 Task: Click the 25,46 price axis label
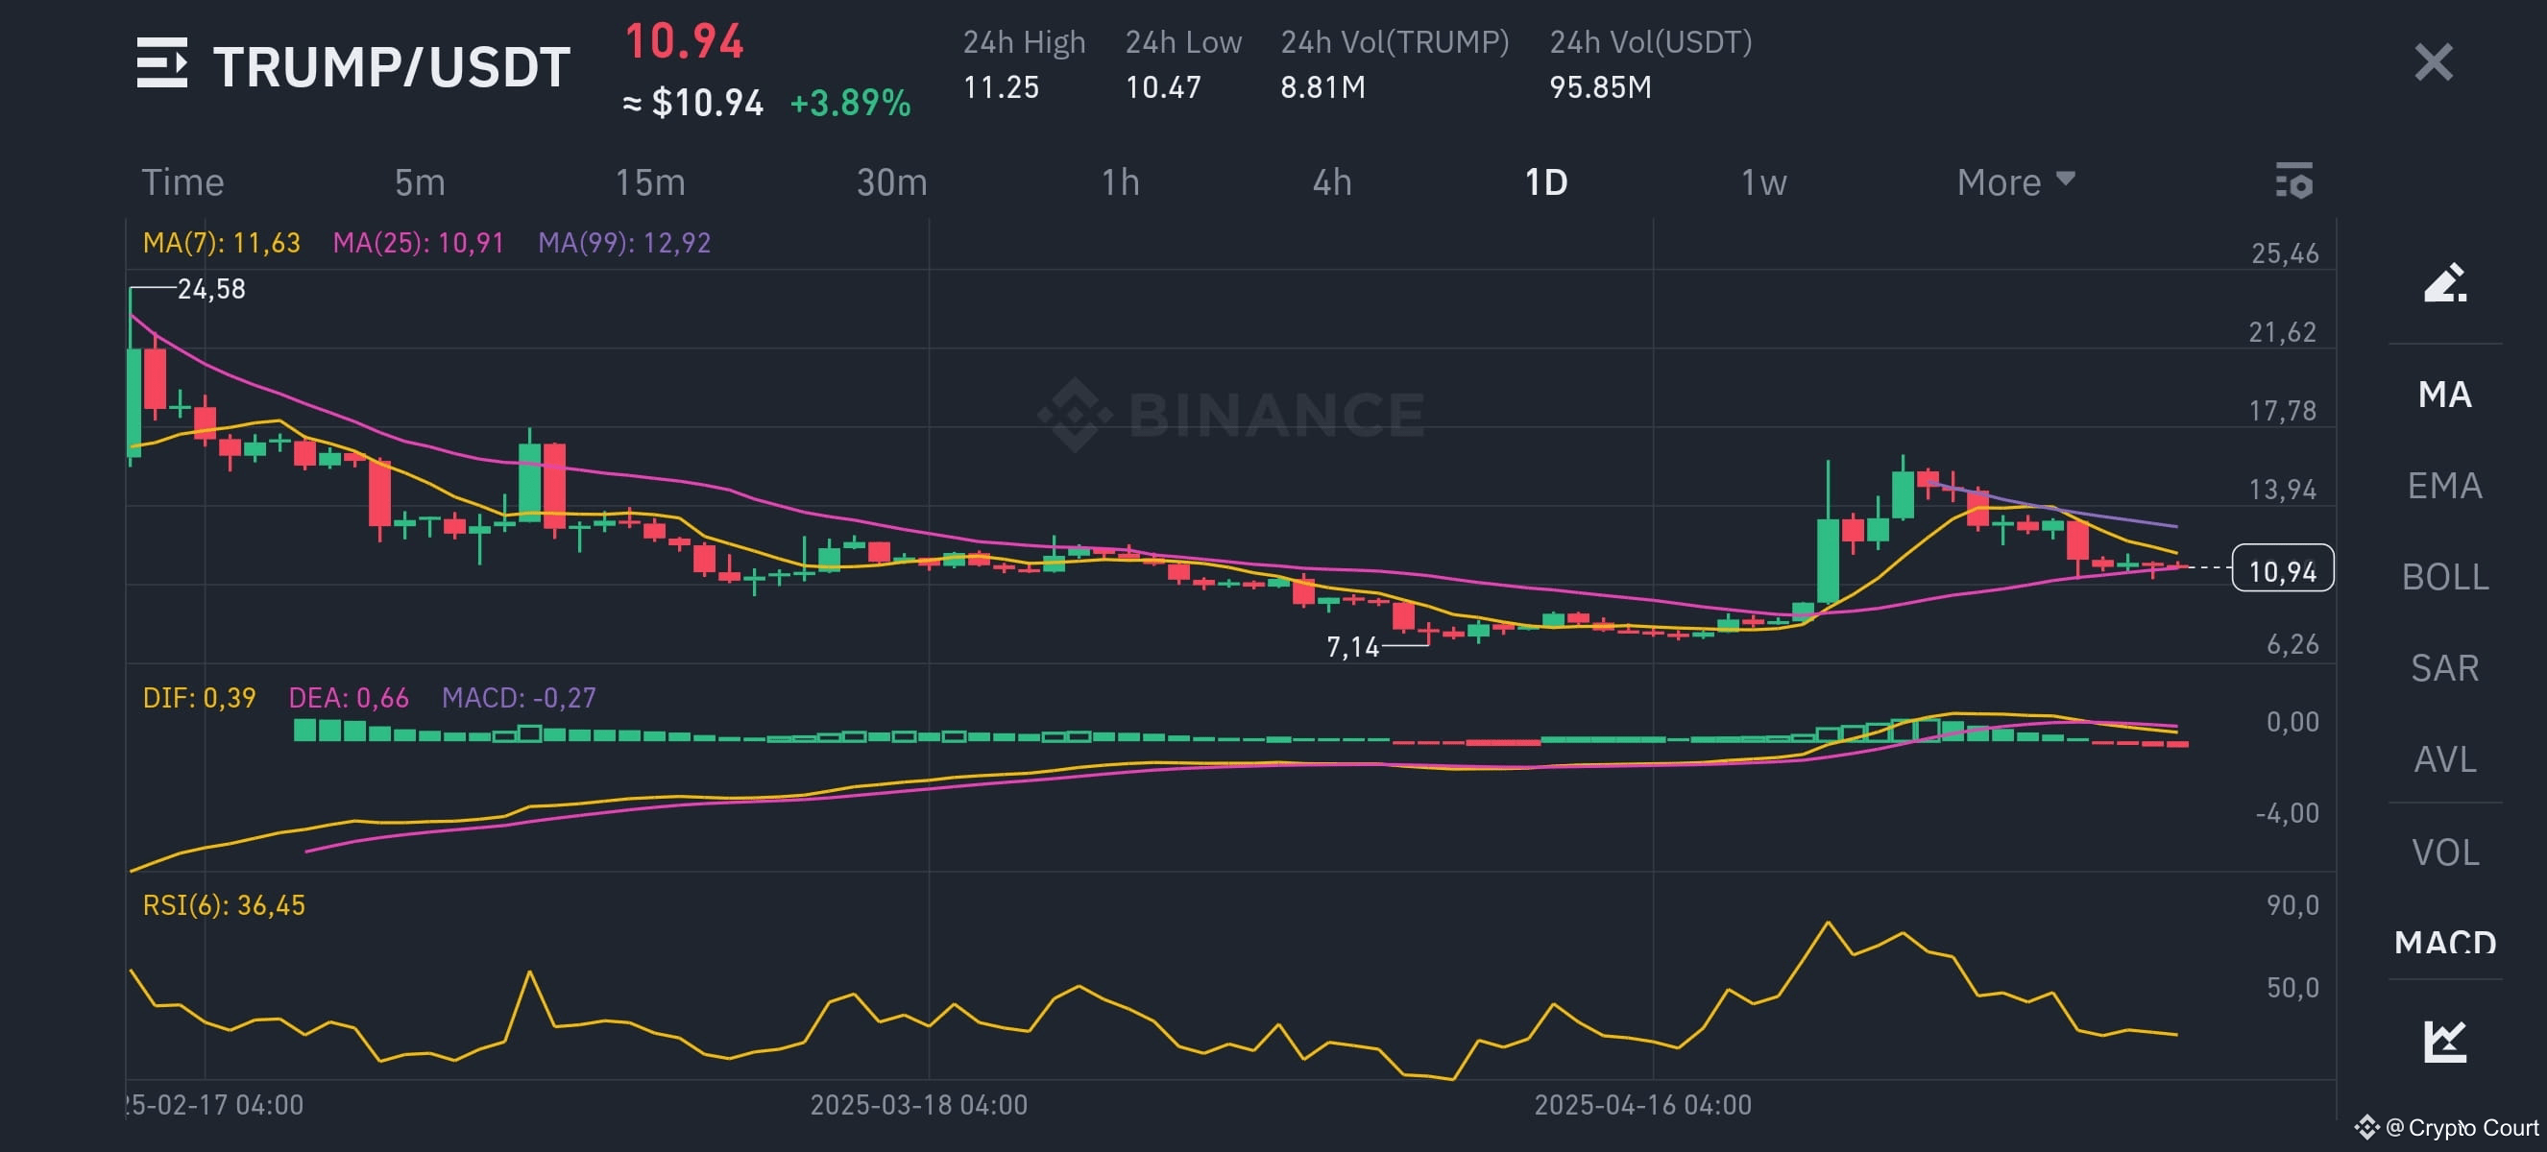tap(2284, 253)
